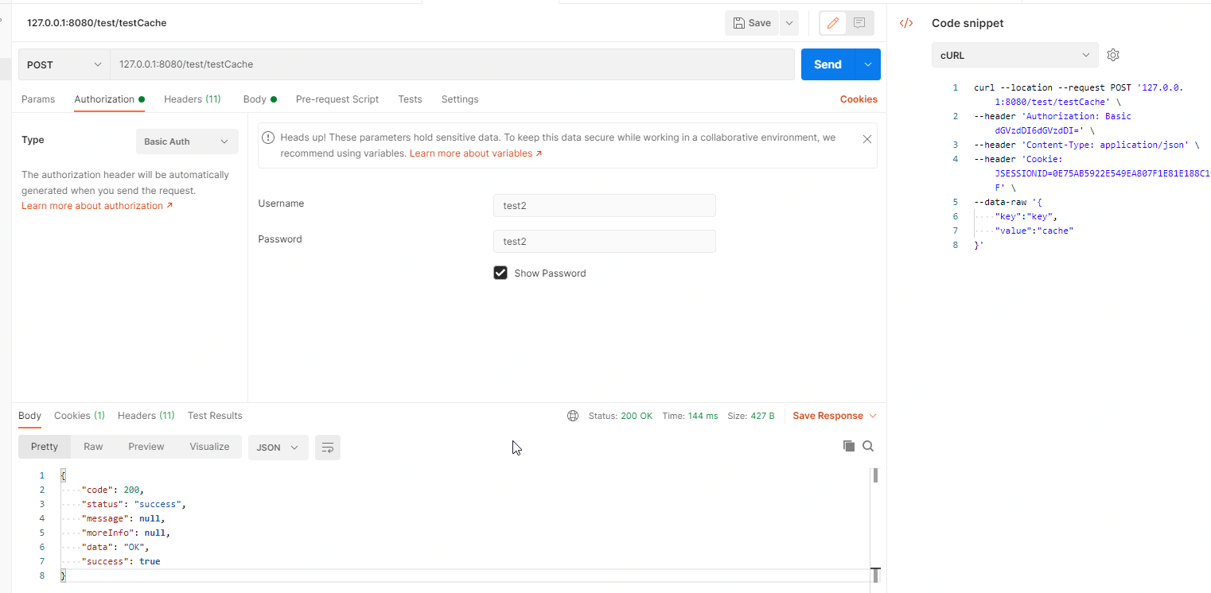Click the "value":"cache" line in snippet
Image resolution: width=1211 pixels, height=593 pixels.
(1034, 231)
